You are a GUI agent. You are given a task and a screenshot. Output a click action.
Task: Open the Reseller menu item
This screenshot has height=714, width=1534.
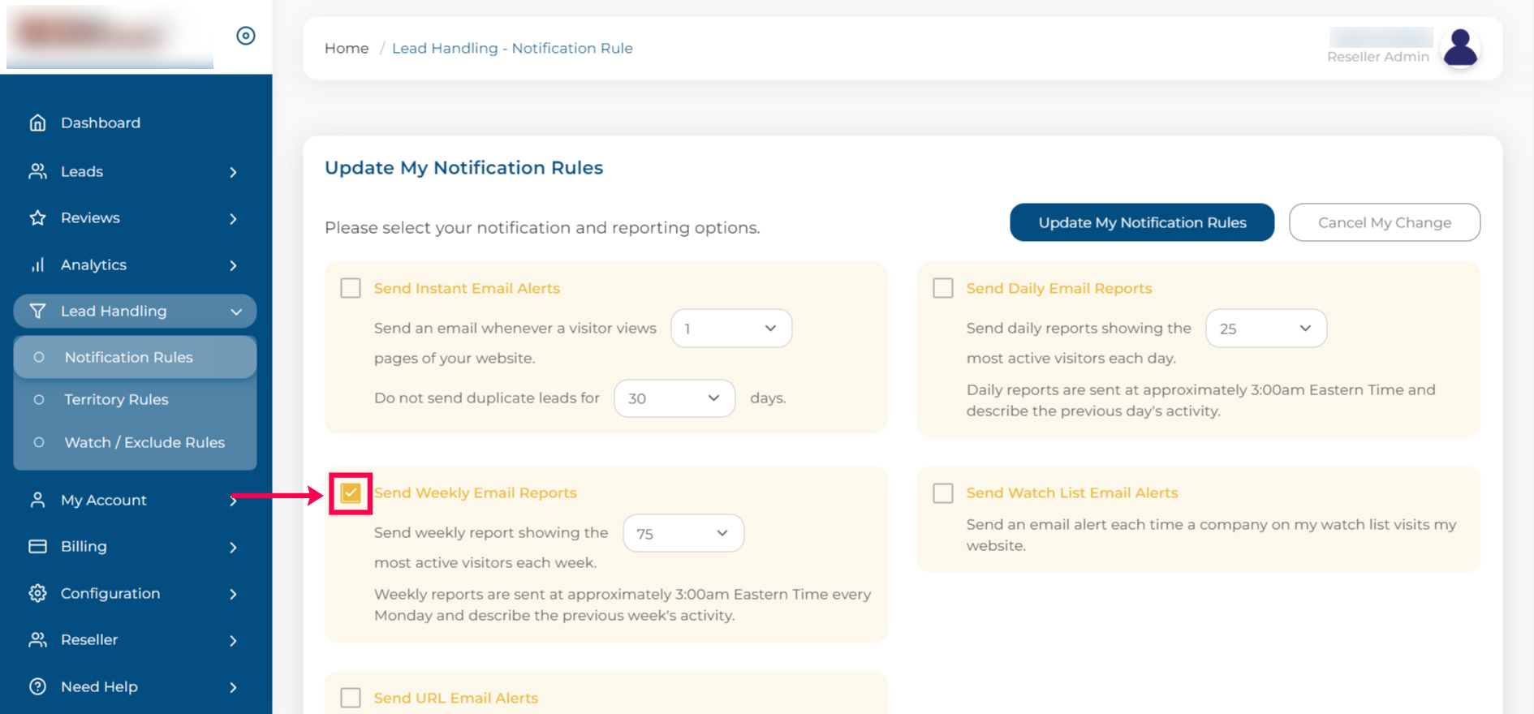coord(89,639)
